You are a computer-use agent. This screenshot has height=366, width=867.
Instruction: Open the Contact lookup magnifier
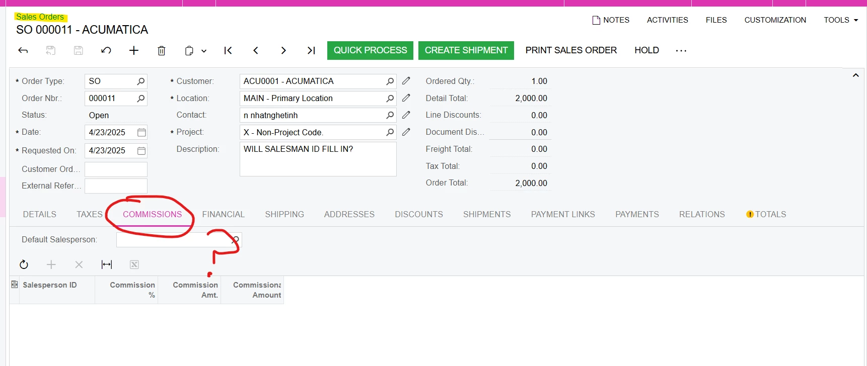click(390, 115)
